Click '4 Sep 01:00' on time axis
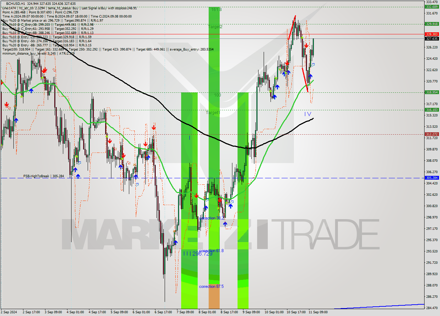440x316 pixels. pyautogui.click(x=75, y=312)
